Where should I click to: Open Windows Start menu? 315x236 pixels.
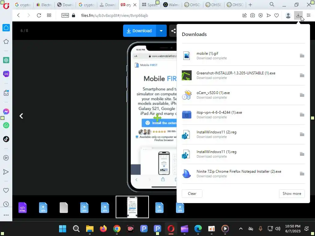click(x=62, y=229)
